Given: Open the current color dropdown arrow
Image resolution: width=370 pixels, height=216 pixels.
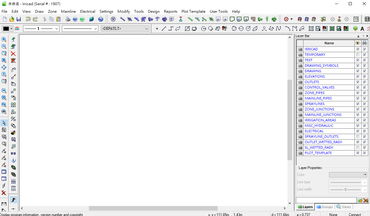Looking at the screenshot, I should (x=12, y=29).
